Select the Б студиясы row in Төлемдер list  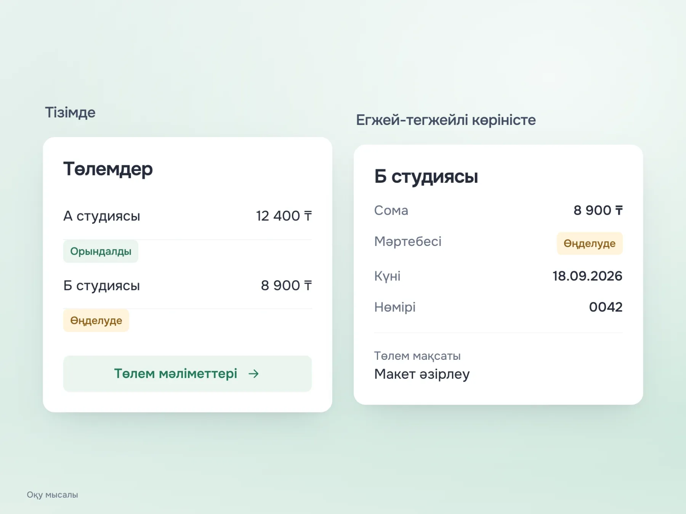pyautogui.click(x=188, y=286)
